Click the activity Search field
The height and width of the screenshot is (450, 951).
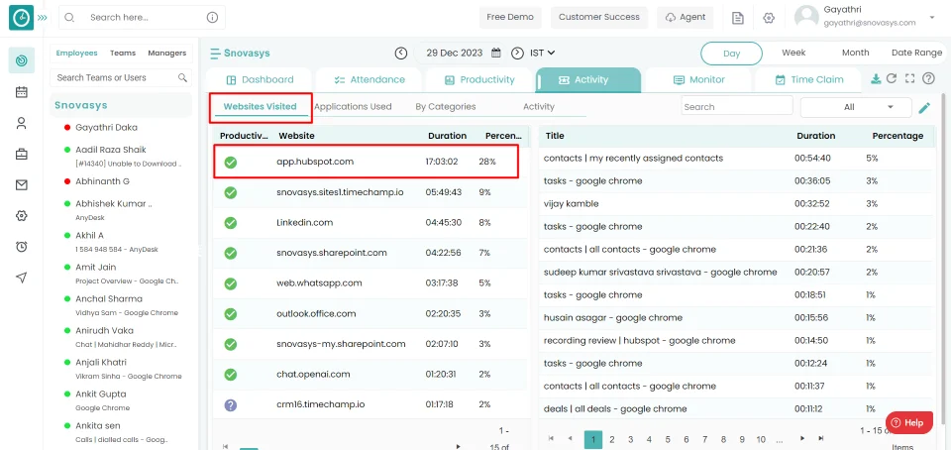coord(737,106)
